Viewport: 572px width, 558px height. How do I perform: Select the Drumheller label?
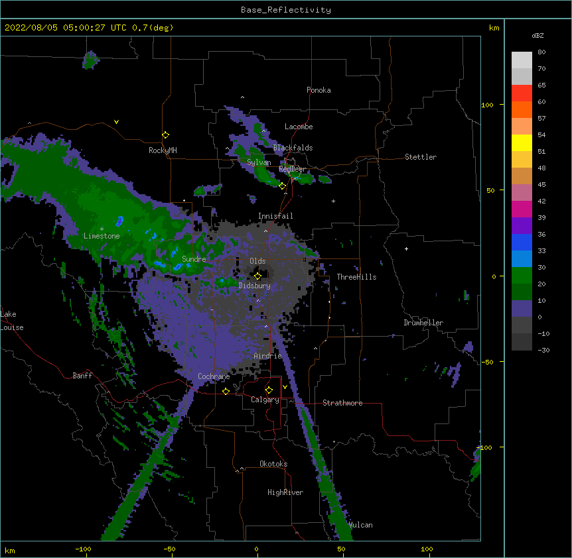[x=423, y=323]
